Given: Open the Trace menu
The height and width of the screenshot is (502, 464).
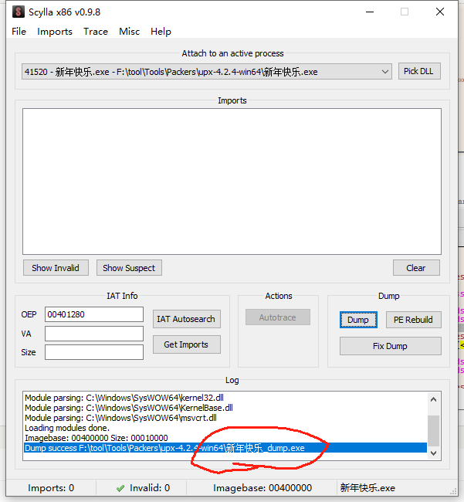Looking at the screenshot, I should [96, 32].
